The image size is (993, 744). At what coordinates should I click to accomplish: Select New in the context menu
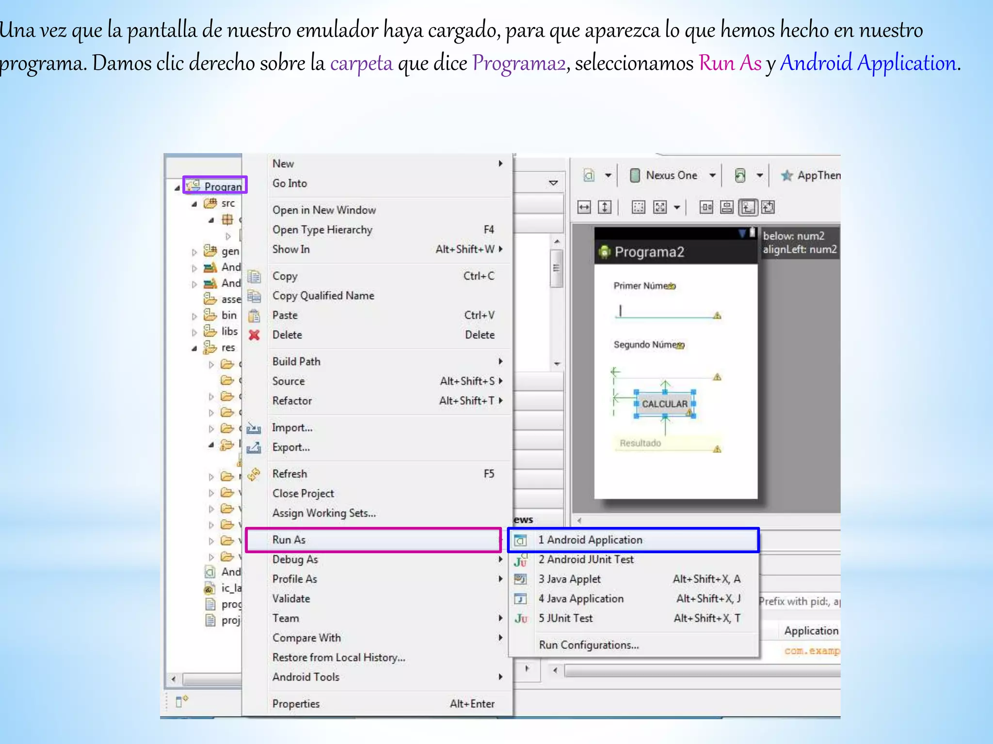tap(377, 164)
